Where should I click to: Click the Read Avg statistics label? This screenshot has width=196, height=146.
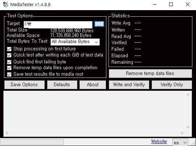[121, 37]
